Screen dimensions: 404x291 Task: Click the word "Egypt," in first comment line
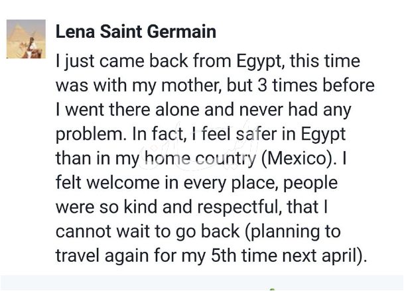[x=261, y=62]
